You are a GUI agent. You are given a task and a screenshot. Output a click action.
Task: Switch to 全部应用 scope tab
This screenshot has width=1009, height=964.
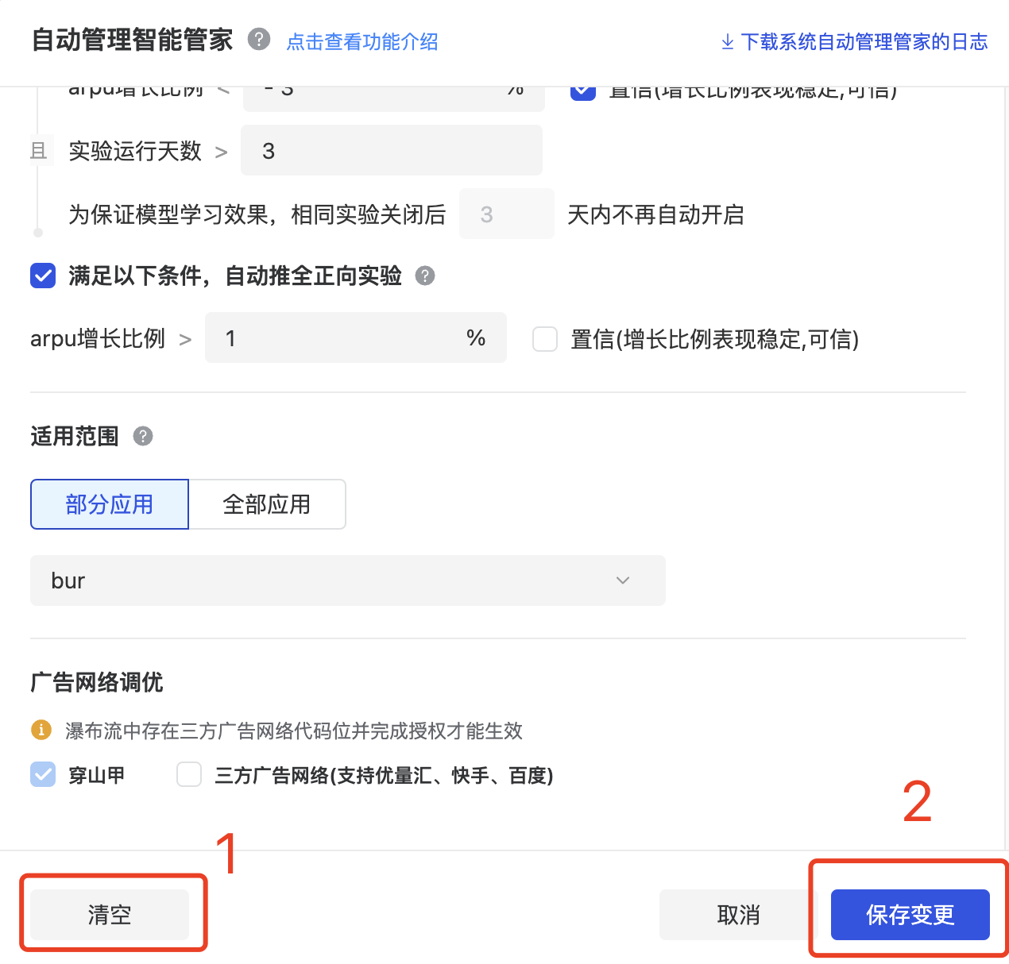click(267, 504)
